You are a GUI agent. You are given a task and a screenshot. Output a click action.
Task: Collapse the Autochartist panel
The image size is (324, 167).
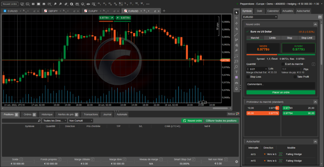click(315, 142)
